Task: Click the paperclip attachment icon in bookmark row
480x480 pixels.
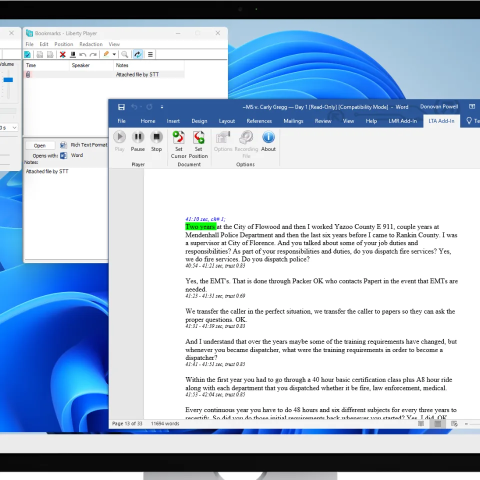Action: click(x=28, y=74)
